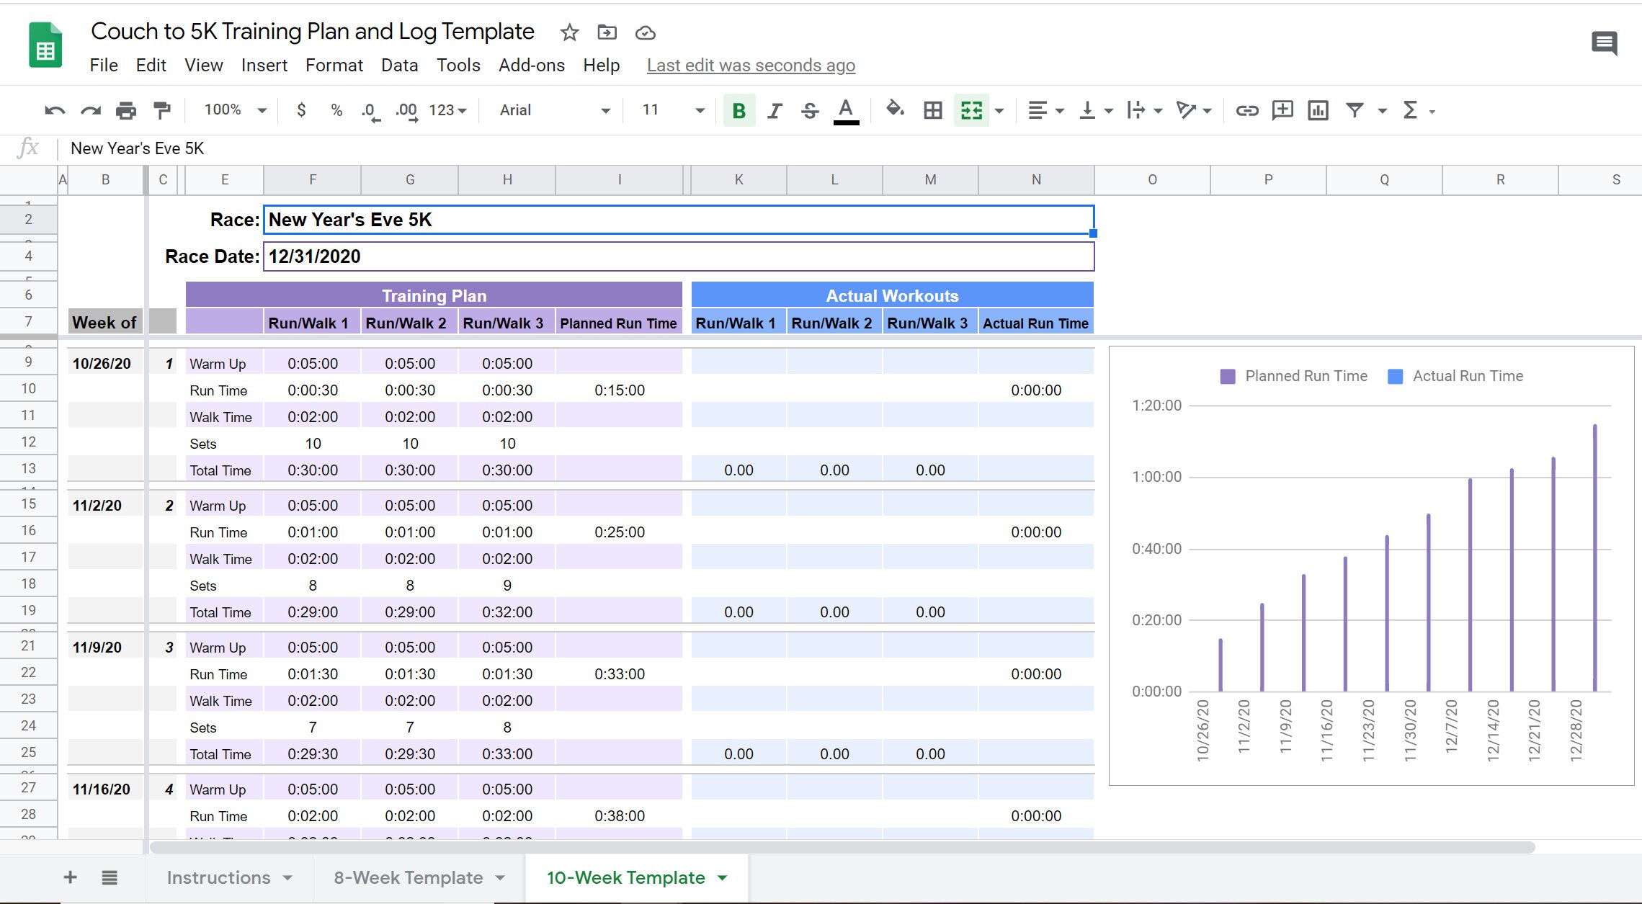The height and width of the screenshot is (904, 1642).
Task: Open the font size dropdown
Action: click(697, 110)
